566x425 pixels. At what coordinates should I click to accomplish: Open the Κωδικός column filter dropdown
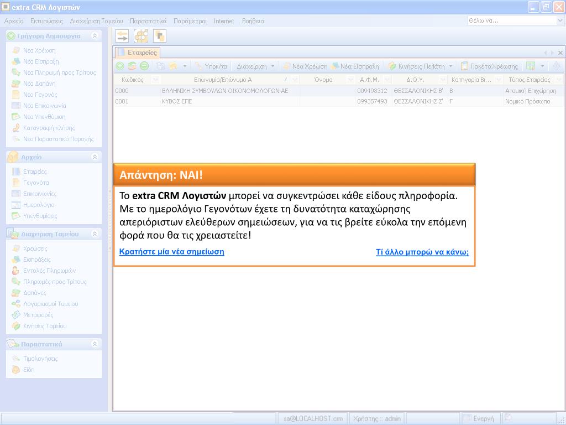click(155, 80)
